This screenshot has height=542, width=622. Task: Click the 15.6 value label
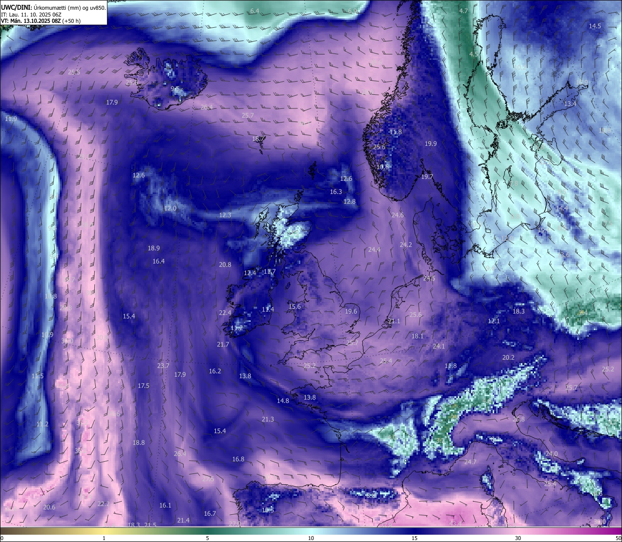294,306
